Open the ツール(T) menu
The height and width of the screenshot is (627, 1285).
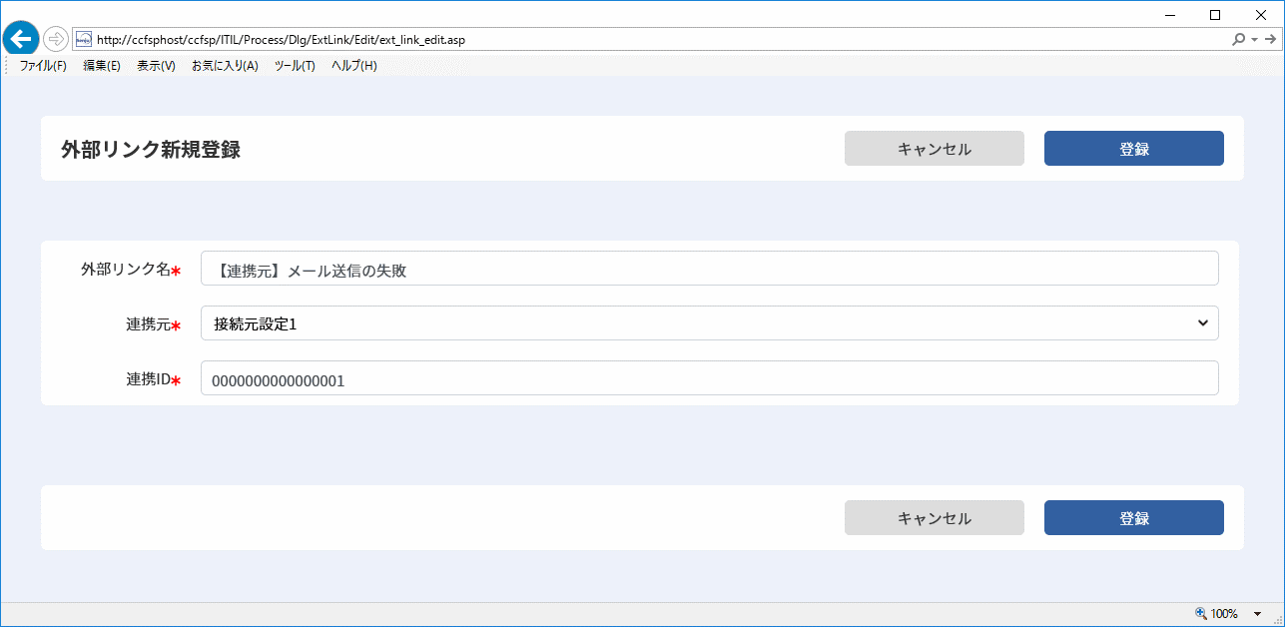(x=295, y=66)
